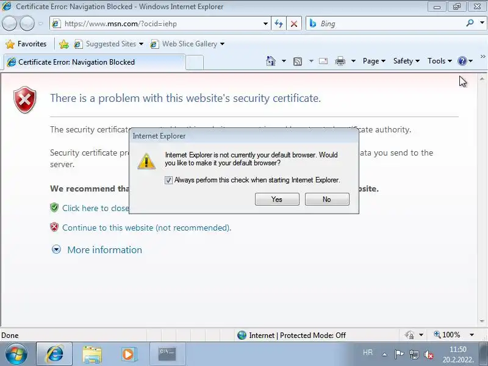Click the muted volume tray icon
This screenshot has width=488, height=366.
pos(429,354)
